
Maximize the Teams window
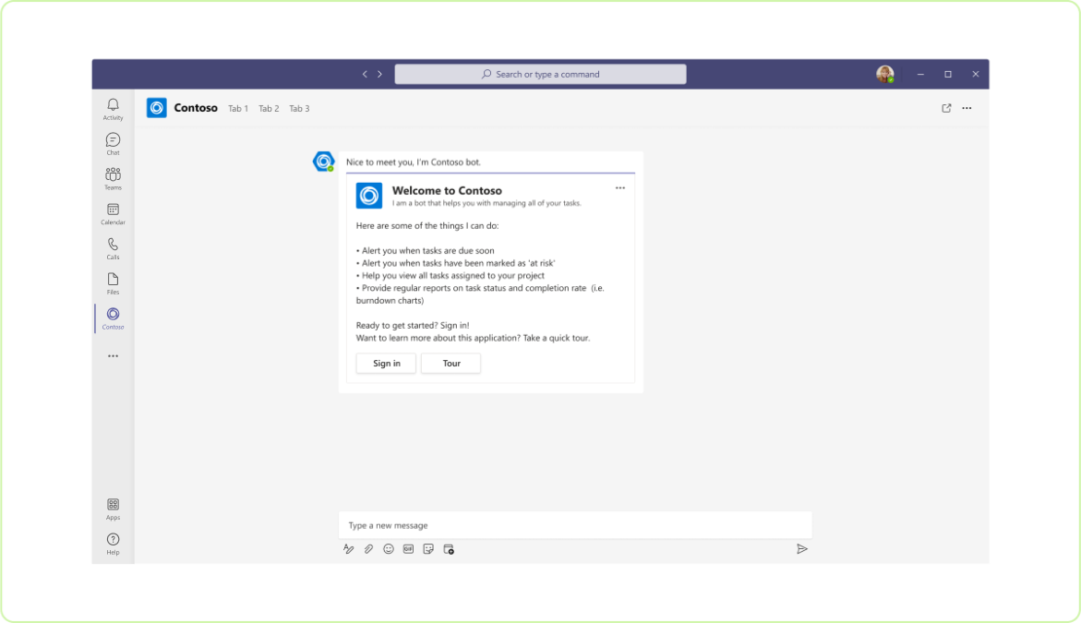tap(948, 75)
